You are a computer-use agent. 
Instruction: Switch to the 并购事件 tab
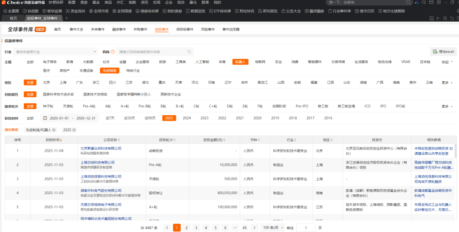tap(140, 29)
